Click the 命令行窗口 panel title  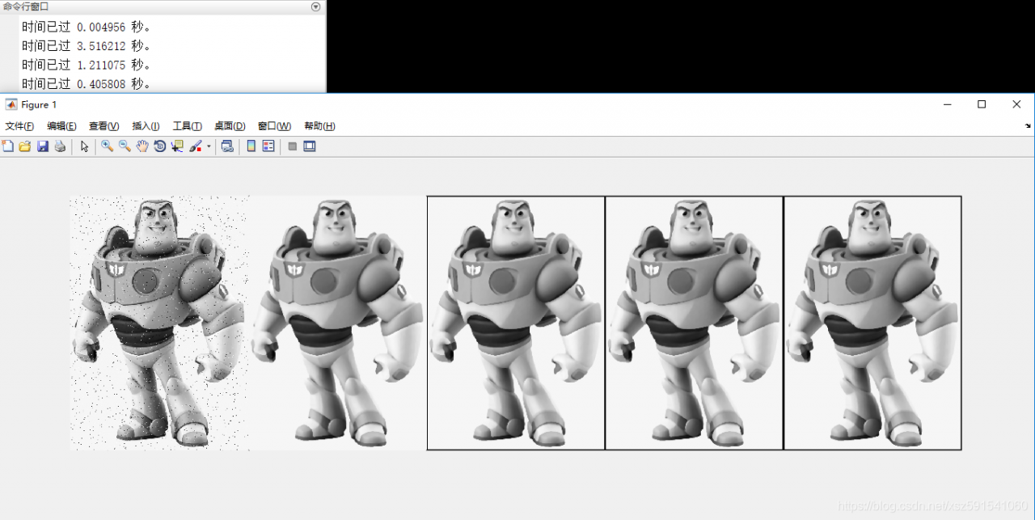26,6
